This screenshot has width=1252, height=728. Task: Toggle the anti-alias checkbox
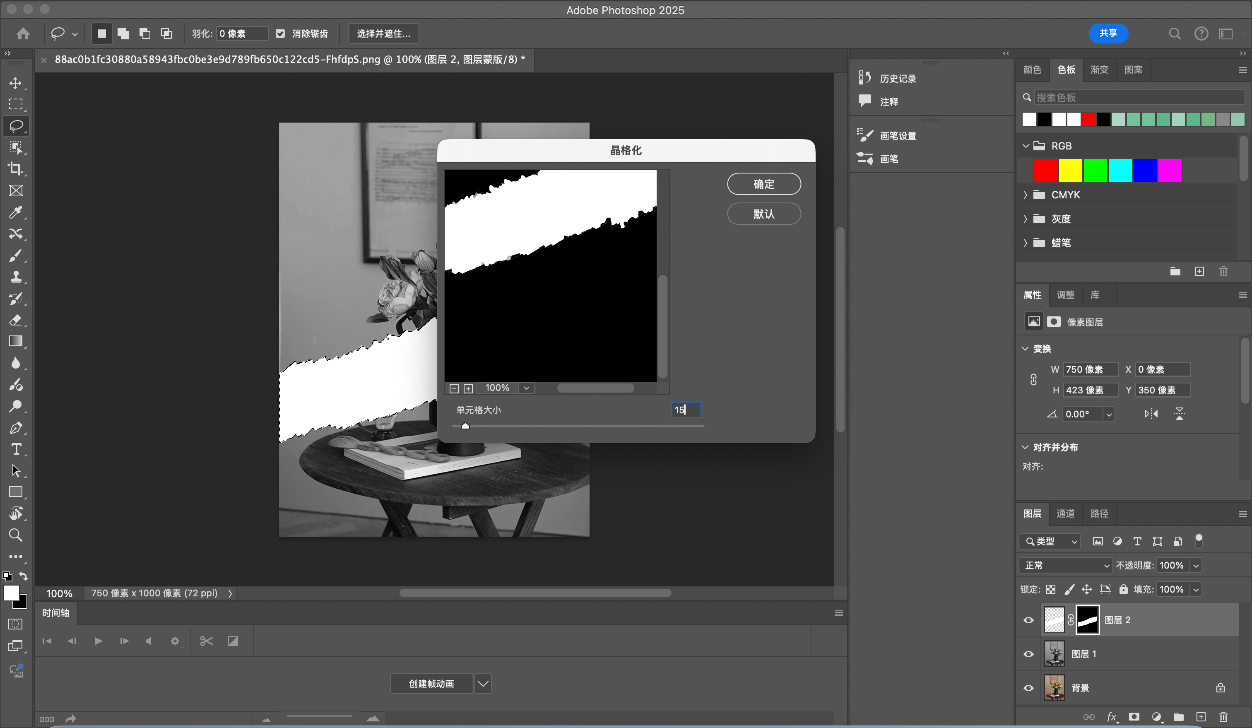pyautogui.click(x=280, y=33)
